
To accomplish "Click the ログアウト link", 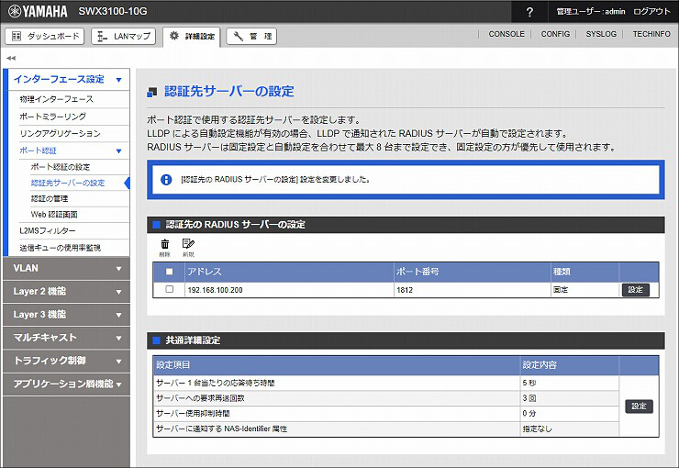I will 651,12.
